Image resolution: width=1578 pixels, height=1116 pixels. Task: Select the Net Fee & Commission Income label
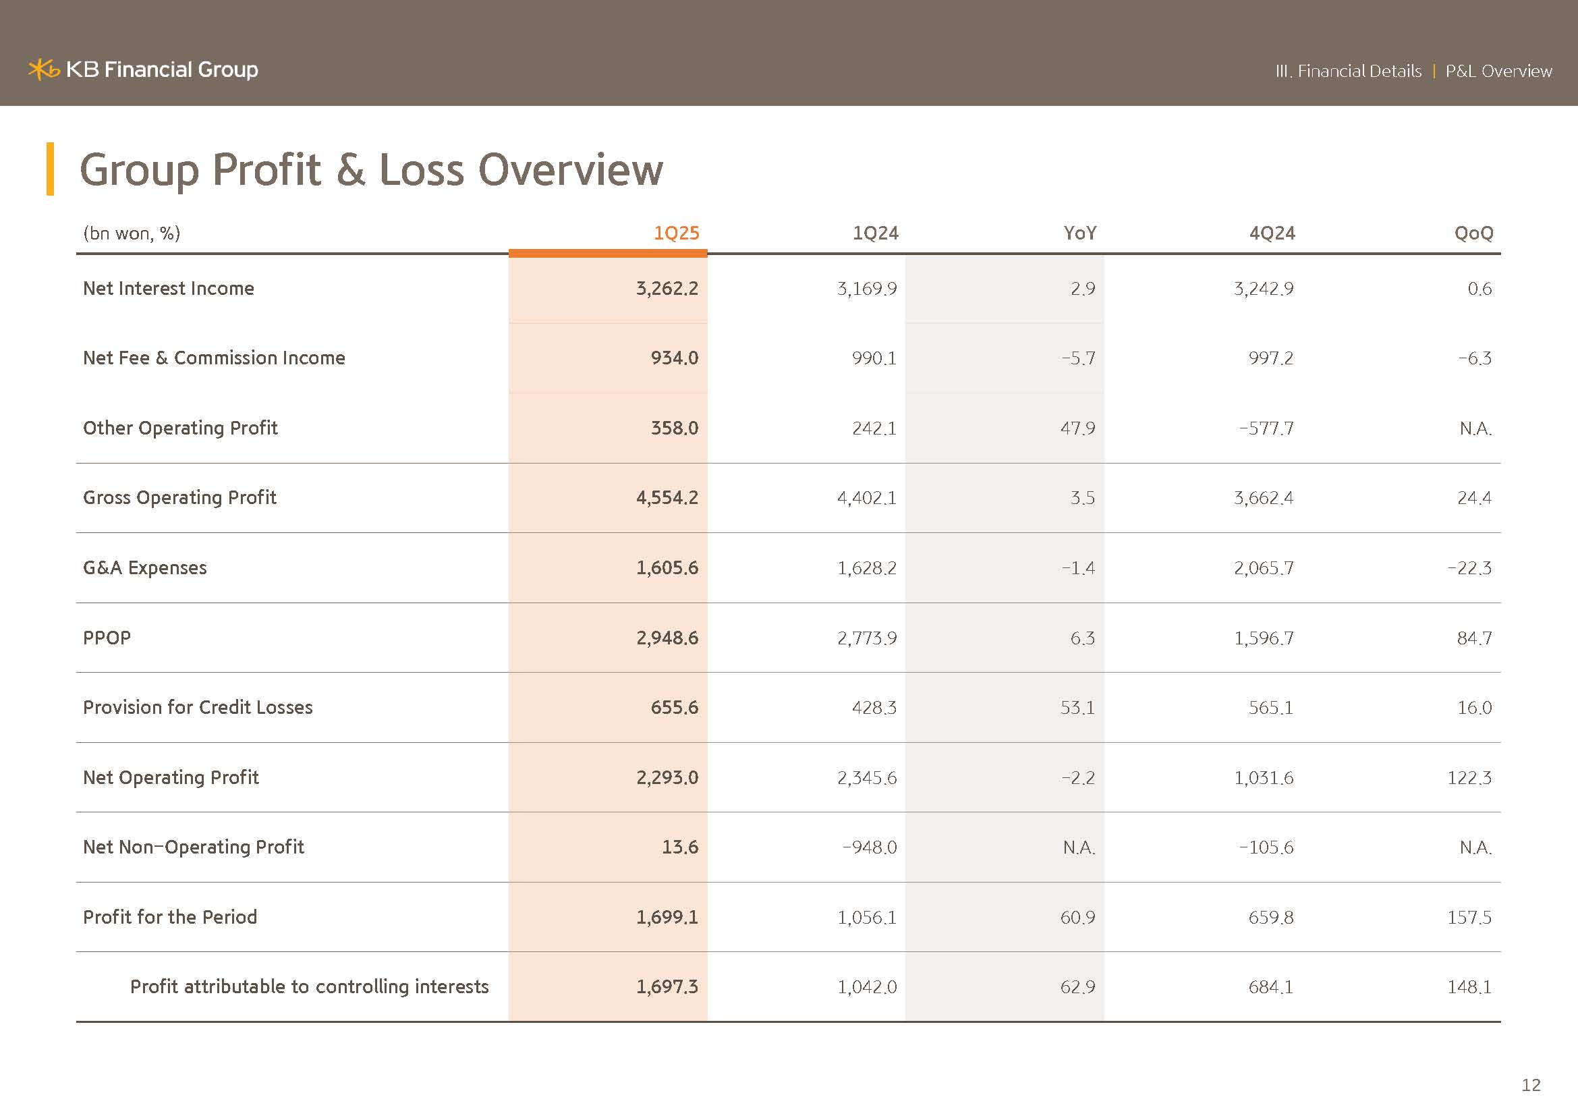214,358
